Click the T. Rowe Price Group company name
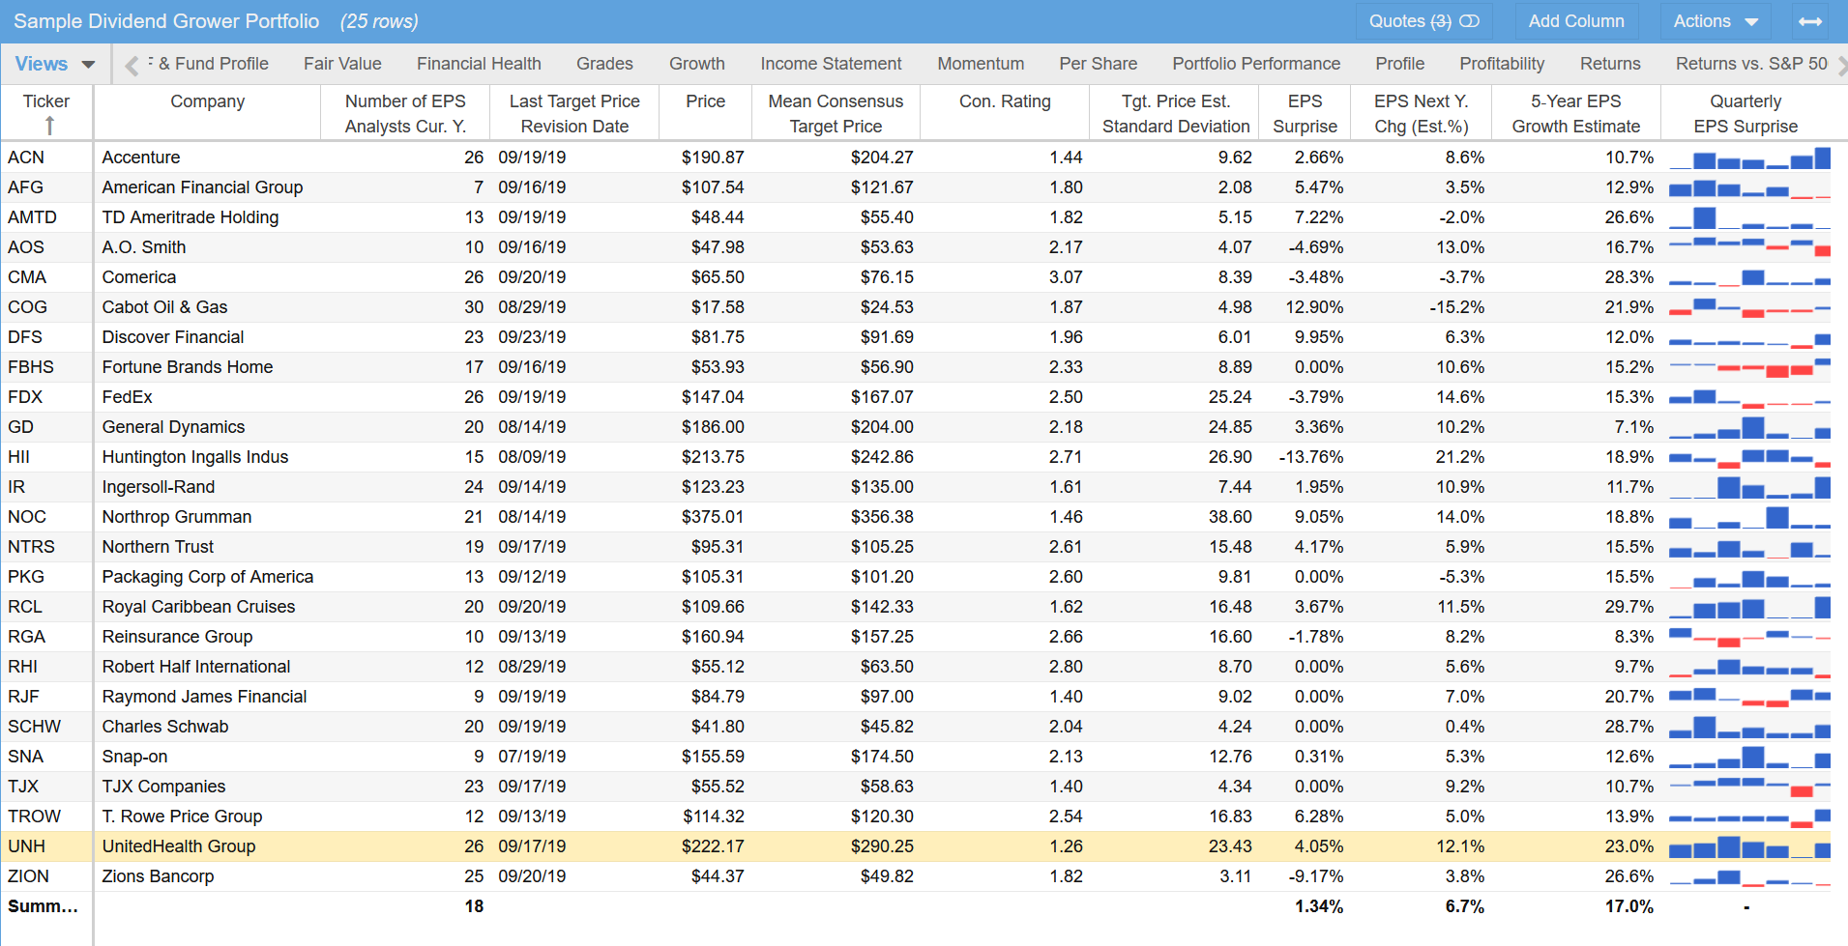Image resolution: width=1848 pixels, height=946 pixels. (x=182, y=817)
